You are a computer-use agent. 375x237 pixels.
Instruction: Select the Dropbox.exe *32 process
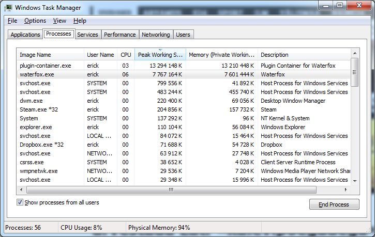[184, 145]
